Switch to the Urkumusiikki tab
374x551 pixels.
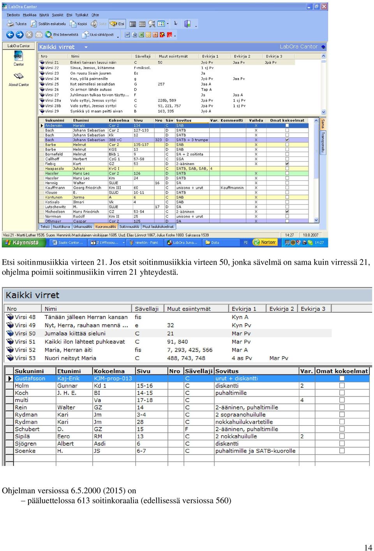(x=83, y=227)
